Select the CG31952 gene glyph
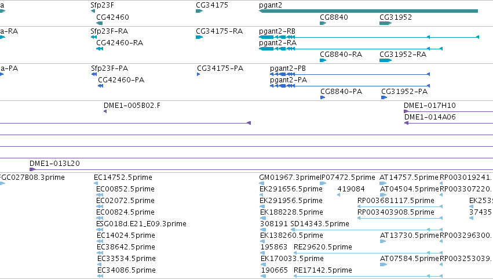The image size is (493, 279). tap(385, 23)
